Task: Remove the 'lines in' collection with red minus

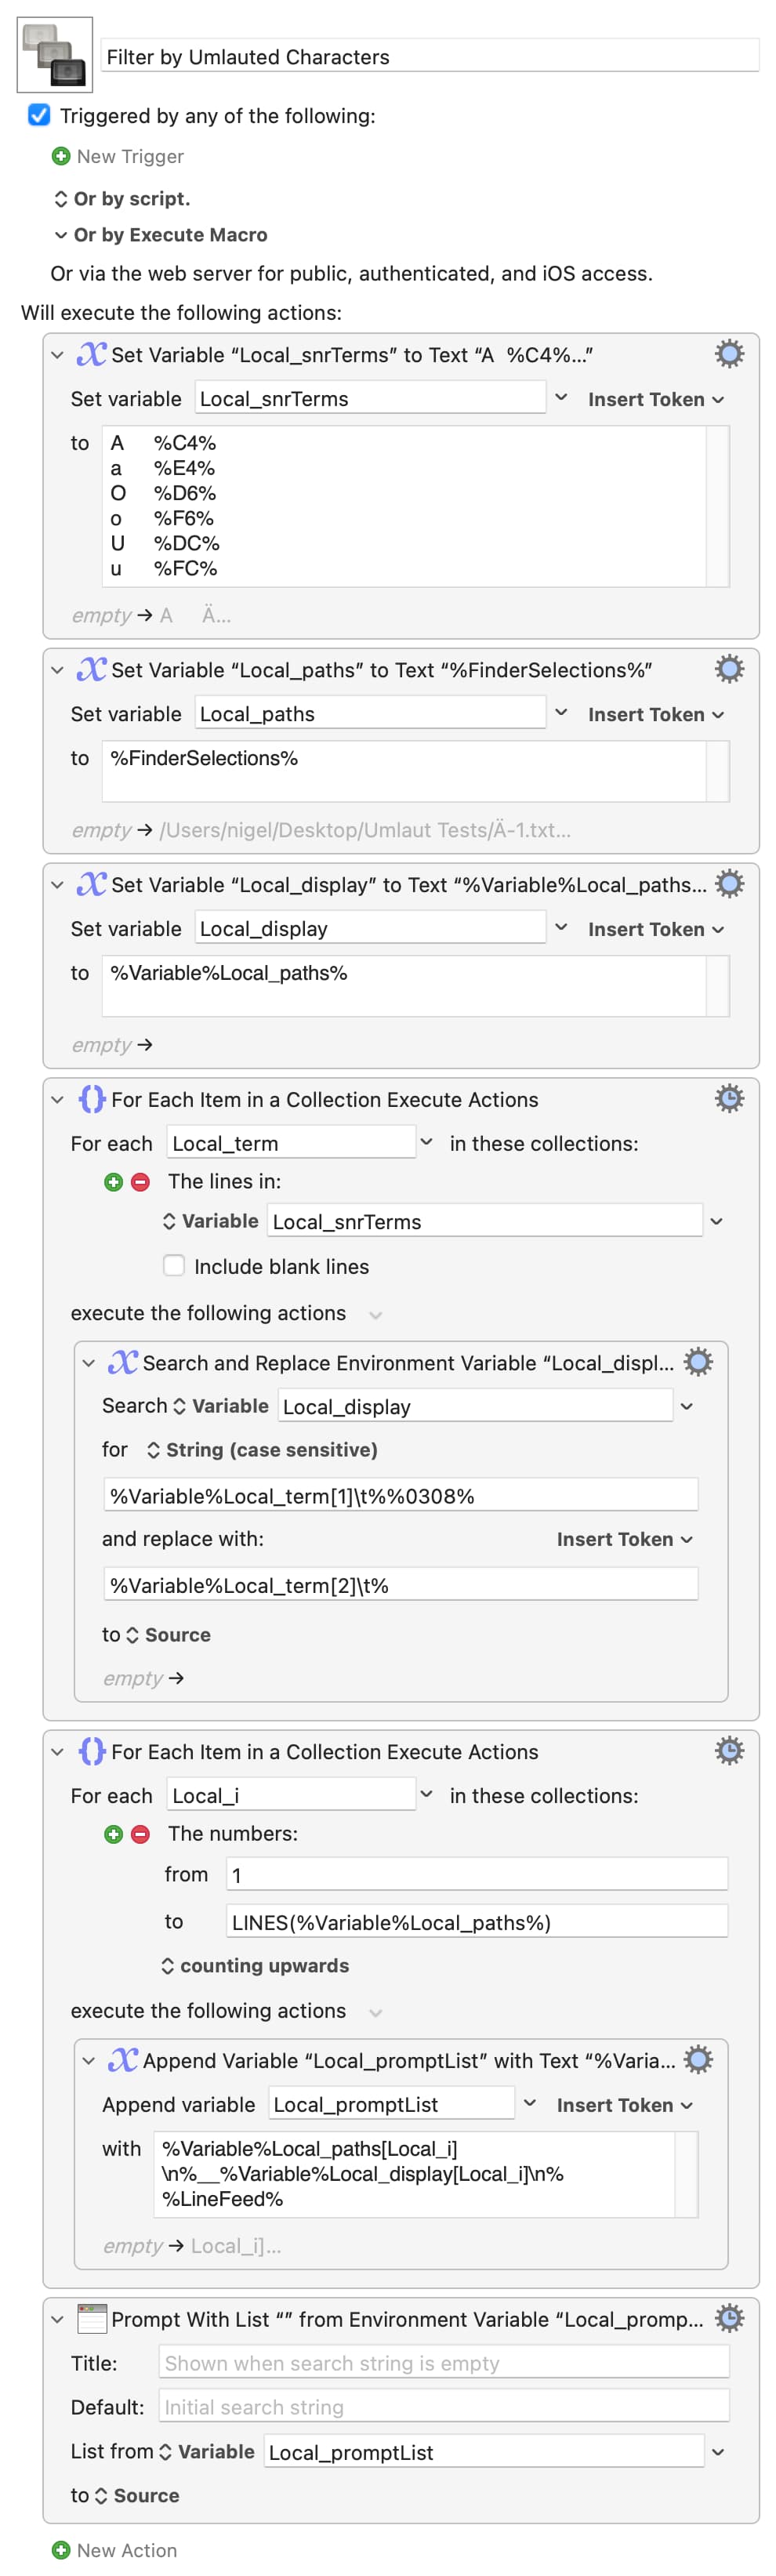Action: (x=141, y=1182)
